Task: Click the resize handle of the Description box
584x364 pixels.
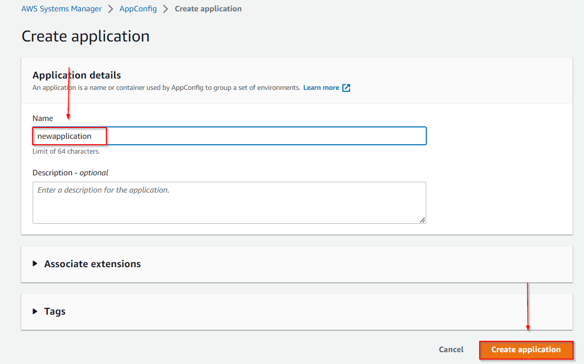Action: 423,220
